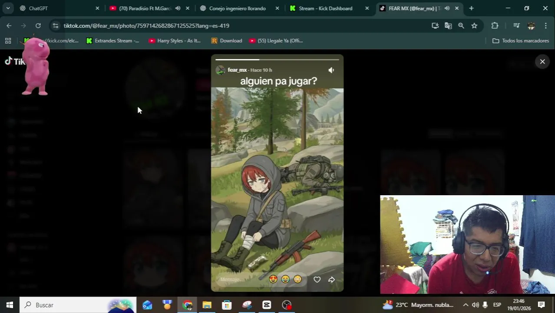Mute audio on FEAR MX tab

point(447,8)
